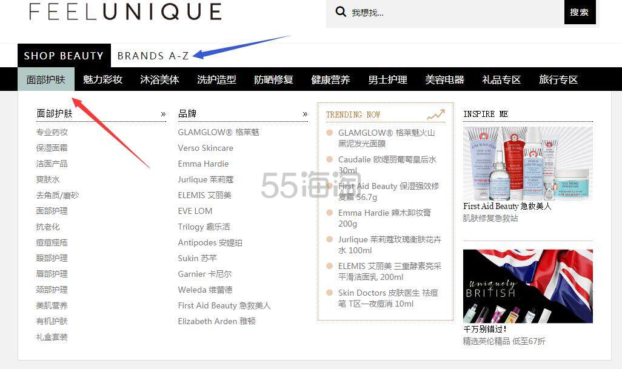Open the Sukin 苏芊 brand link
The width and height of the screenshot is (622, 369).
[x=197, y=258]
